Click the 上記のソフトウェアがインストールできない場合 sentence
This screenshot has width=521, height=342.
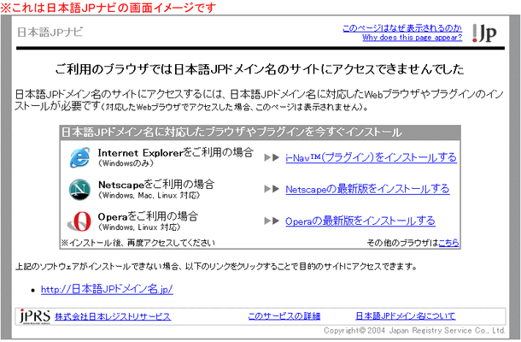(x=216, y=267)
